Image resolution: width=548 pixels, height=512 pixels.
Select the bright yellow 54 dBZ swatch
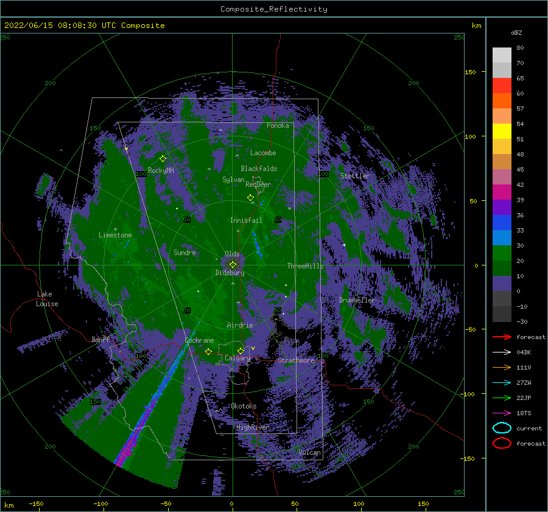coord(502,131)
